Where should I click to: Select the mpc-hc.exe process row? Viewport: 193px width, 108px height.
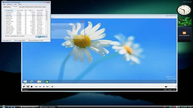25,26
